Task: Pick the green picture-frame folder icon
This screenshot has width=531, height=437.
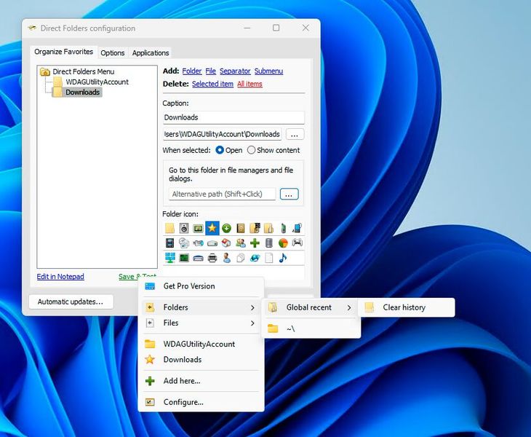Action: pos(198,228)
